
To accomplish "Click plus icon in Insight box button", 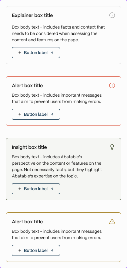I will point(20,189).
